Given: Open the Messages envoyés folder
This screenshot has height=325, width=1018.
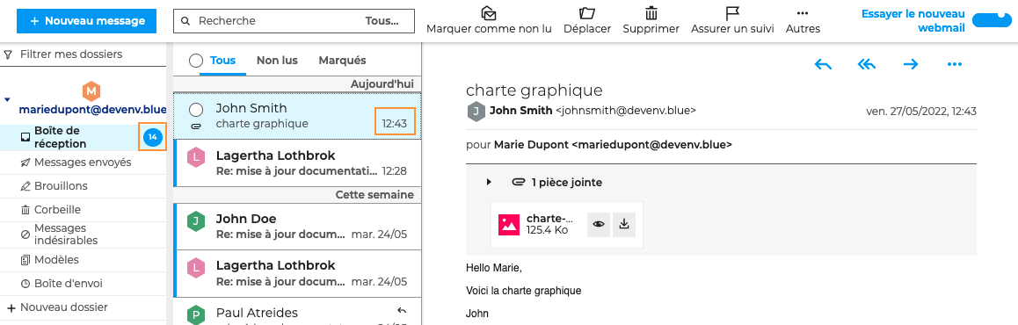Looking at the screenshot, I should pyautogui.click(x=84, y=162).
